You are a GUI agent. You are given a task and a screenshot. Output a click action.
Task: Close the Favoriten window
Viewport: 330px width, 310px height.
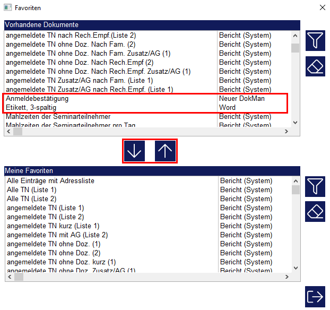coord(322,8)
